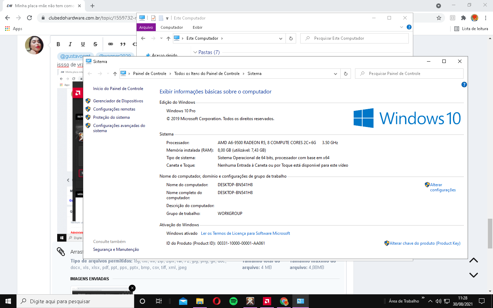Image resolution: width=493 pixels, height=308 pixels.
Task: Open recent locations dropdown in Sistema window
Action: 108,74
